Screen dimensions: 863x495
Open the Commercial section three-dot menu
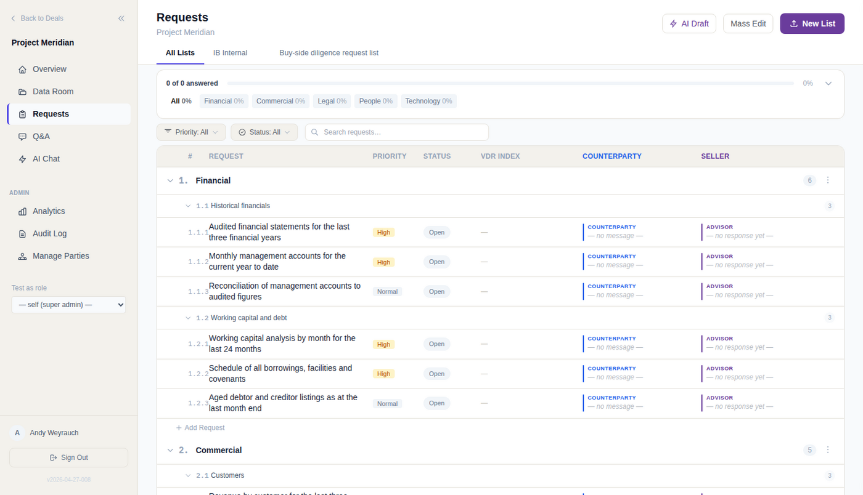[828, 450]
